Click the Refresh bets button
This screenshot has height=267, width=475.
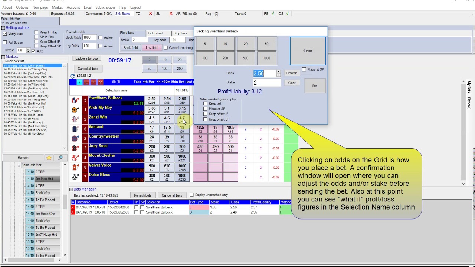tap(143, 195)
